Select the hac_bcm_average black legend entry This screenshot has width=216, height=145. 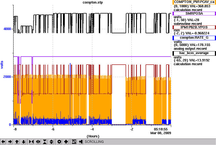point(194,53)
